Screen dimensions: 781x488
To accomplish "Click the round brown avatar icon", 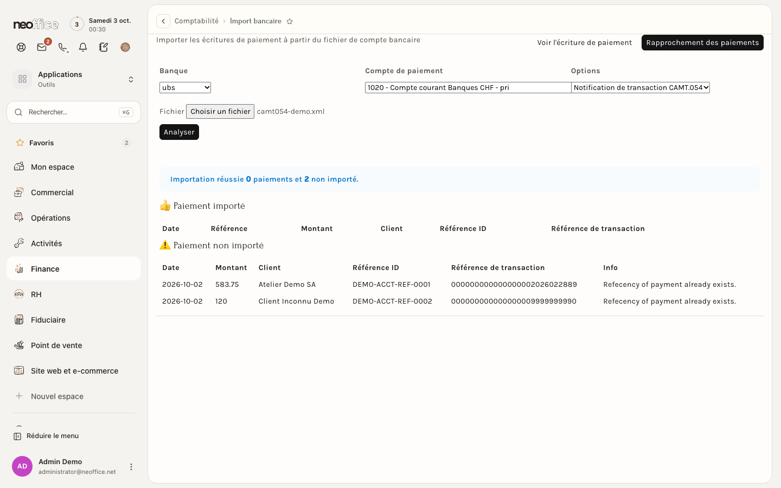I will 125,47.
